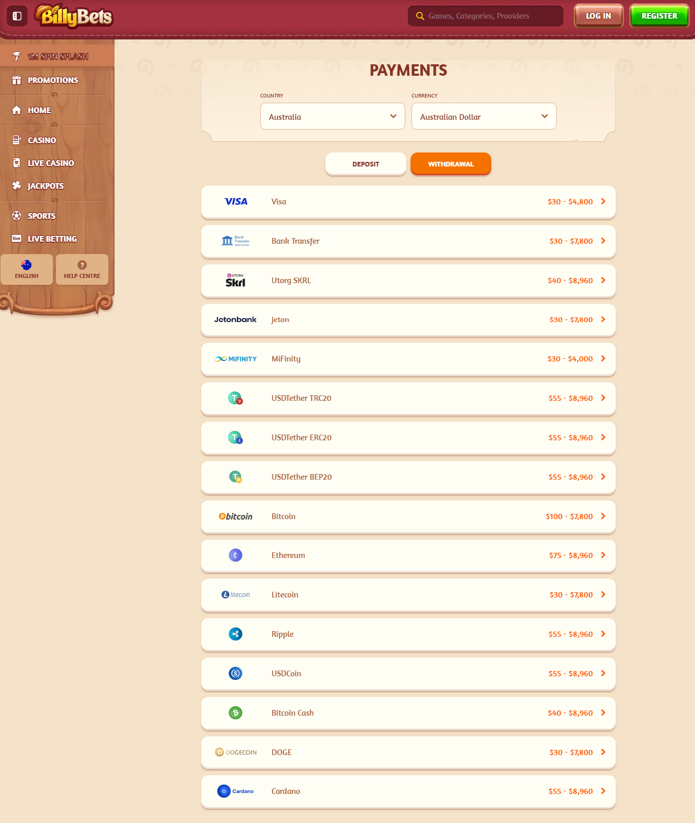Click the Bitcoin Cash method name
This screenshot has width=695, height=823.
pos(293,713)
